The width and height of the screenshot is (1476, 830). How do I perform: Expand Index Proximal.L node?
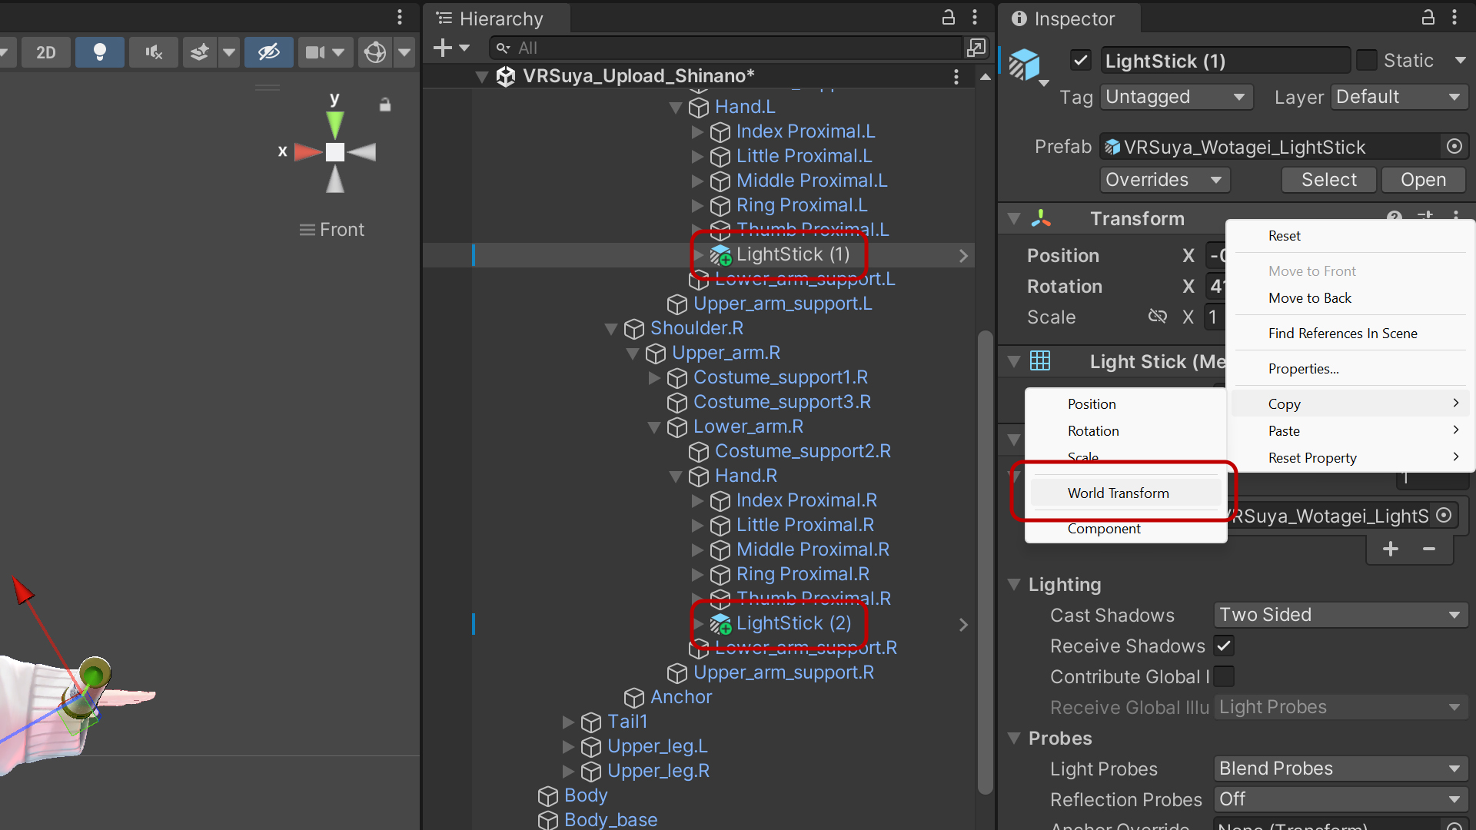[697, 132]
